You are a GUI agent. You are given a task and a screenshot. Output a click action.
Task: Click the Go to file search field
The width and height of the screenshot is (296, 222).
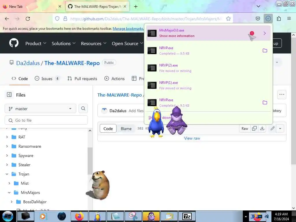(x=46, y=120)
